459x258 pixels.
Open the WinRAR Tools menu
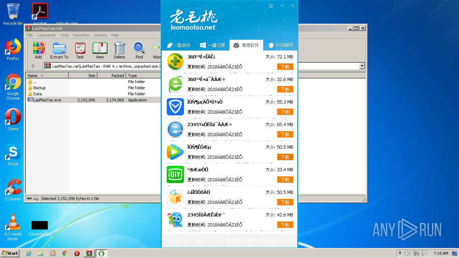point(65,35)
